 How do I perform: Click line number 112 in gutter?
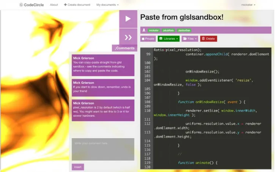(147, 124)
